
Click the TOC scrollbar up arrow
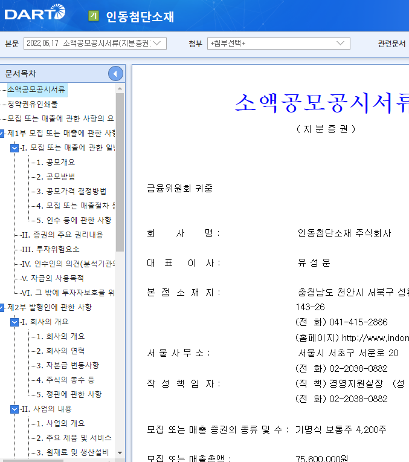(x=120, y=88)
